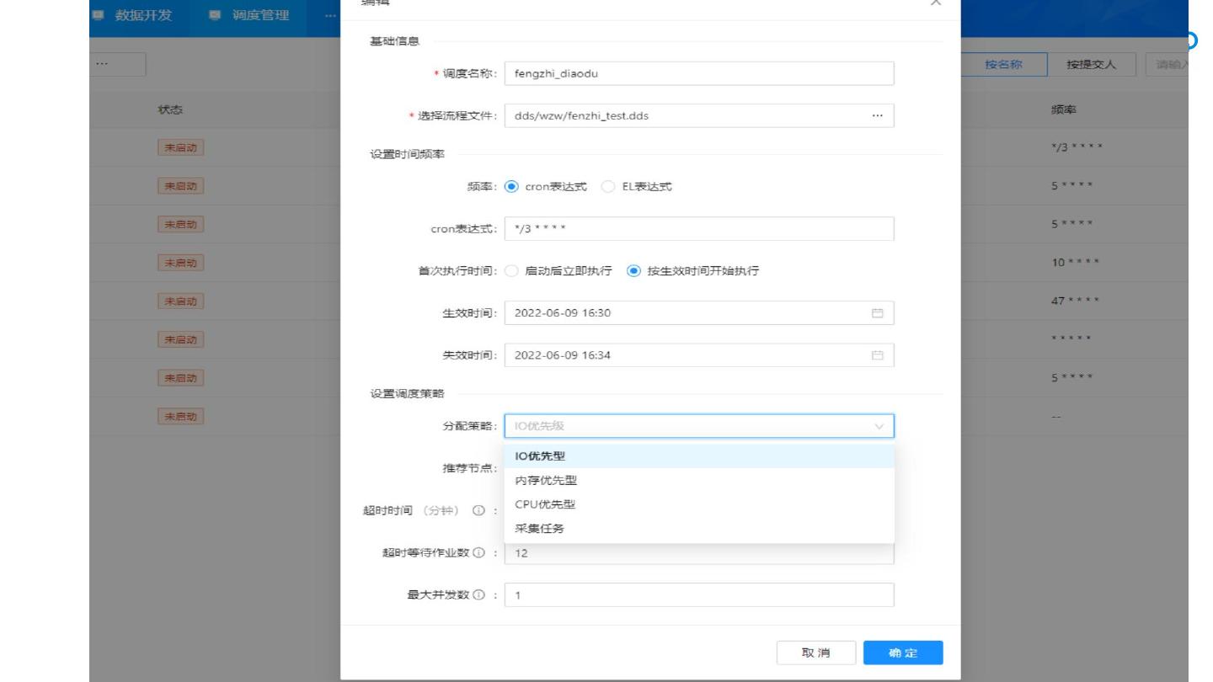Choose the 按生效时间开始执行 radio option

634,271
